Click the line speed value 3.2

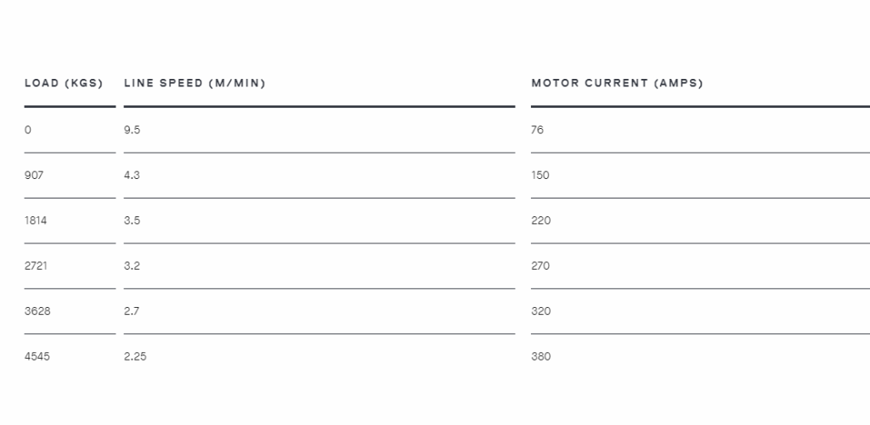coord(132,266)
